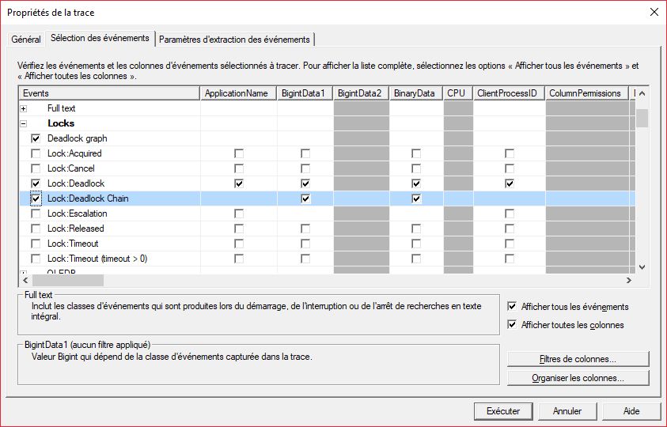
Task: Switch to the Général tab
Action: tap(26, 40)
